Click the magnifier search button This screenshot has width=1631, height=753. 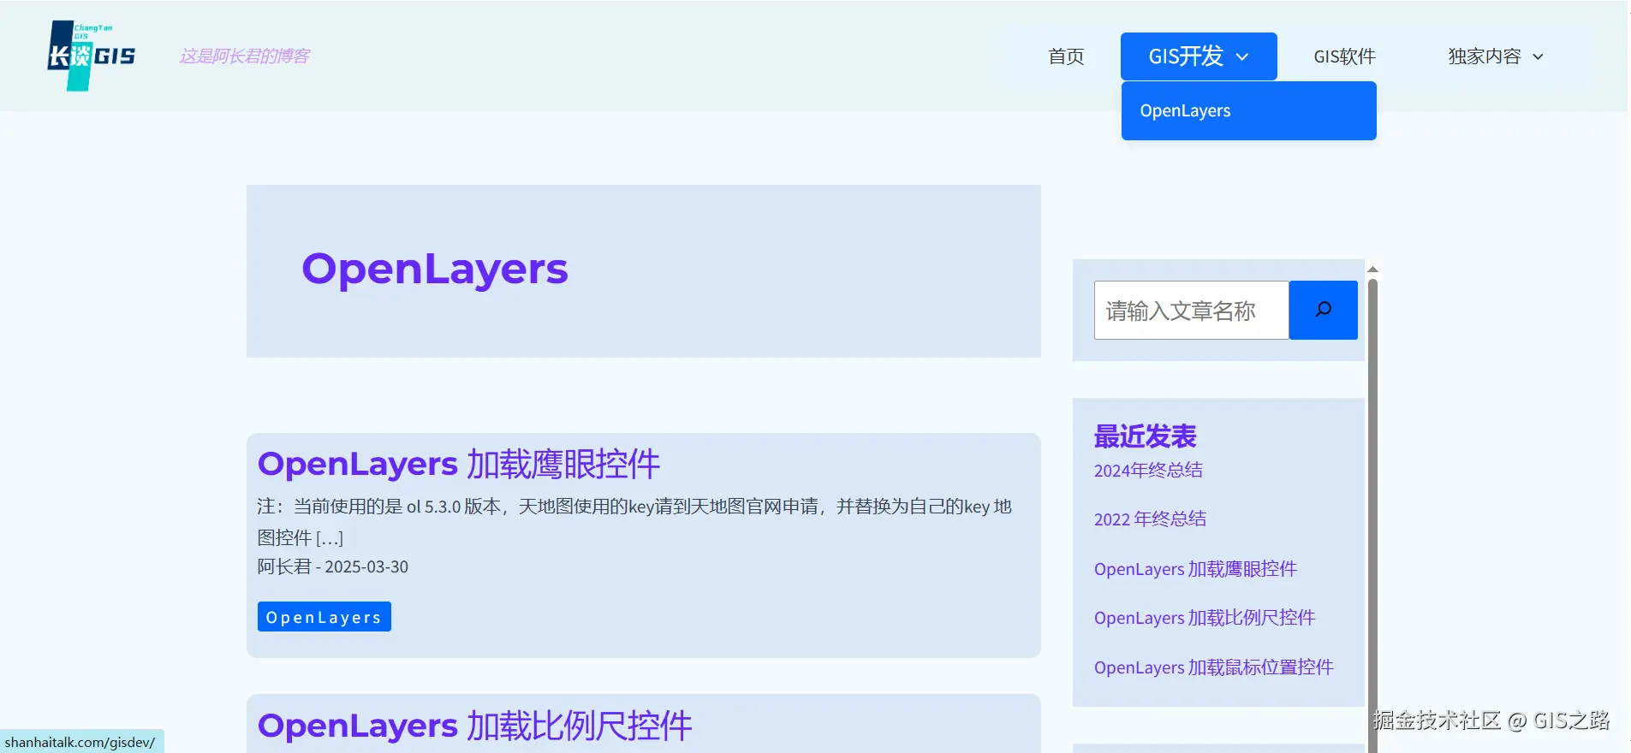1323,310
